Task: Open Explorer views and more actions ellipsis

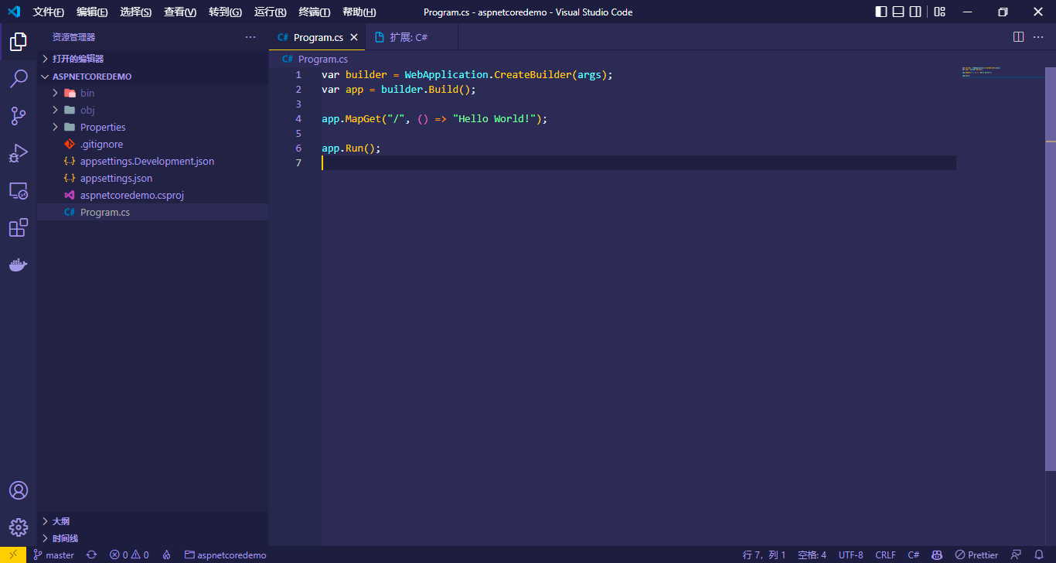Action: (x=250, y=37)
